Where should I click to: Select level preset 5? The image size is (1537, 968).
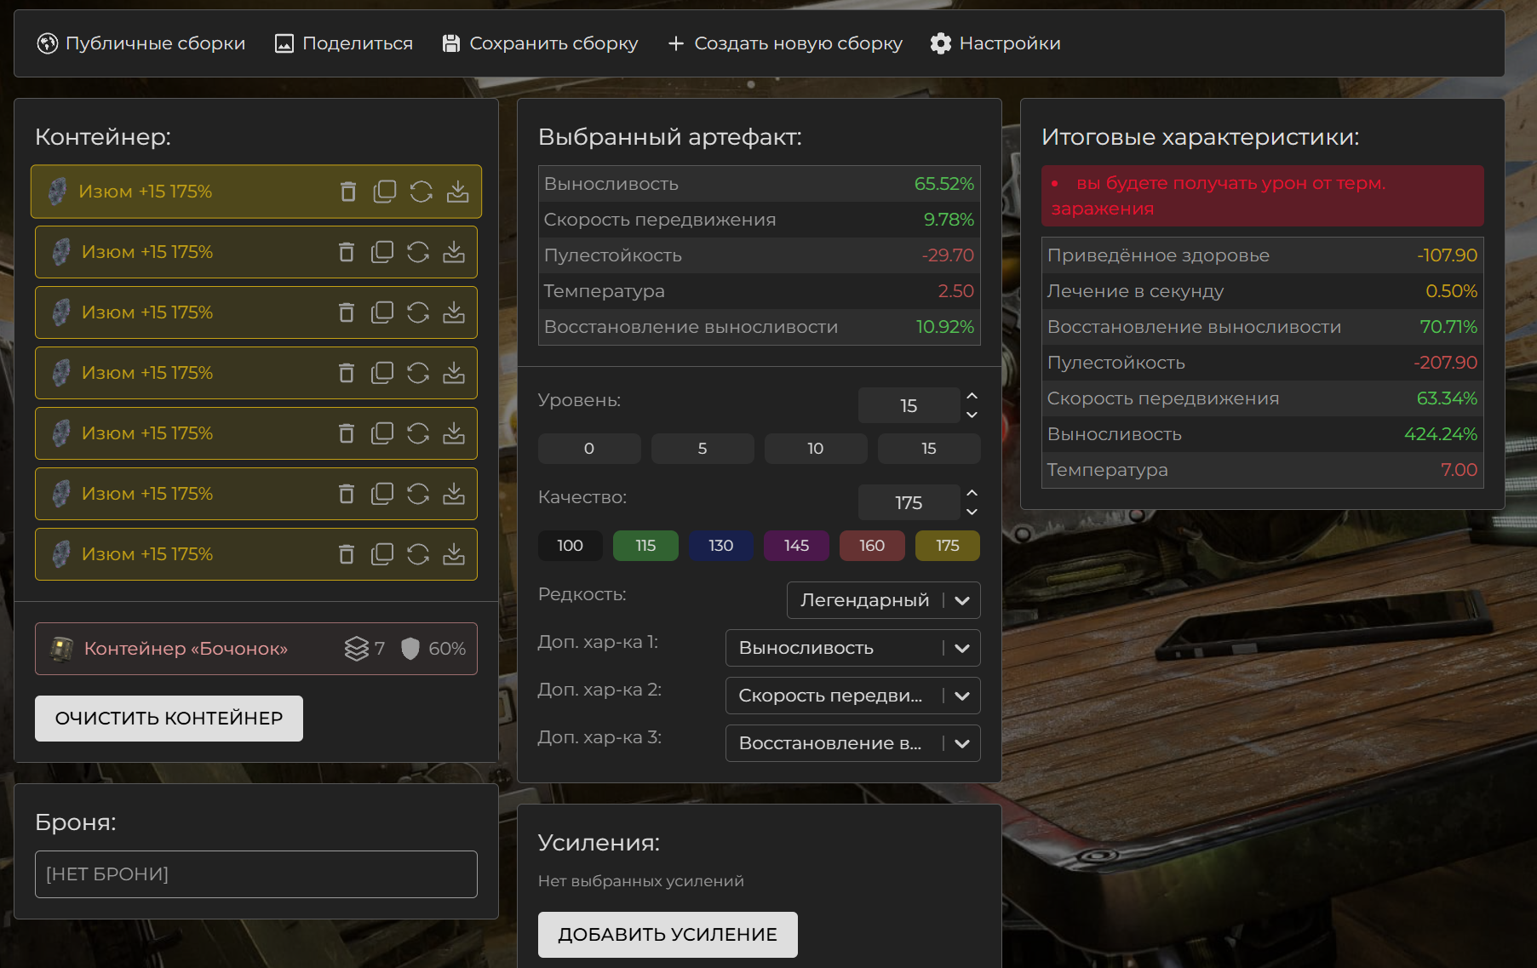click(703, 449)
